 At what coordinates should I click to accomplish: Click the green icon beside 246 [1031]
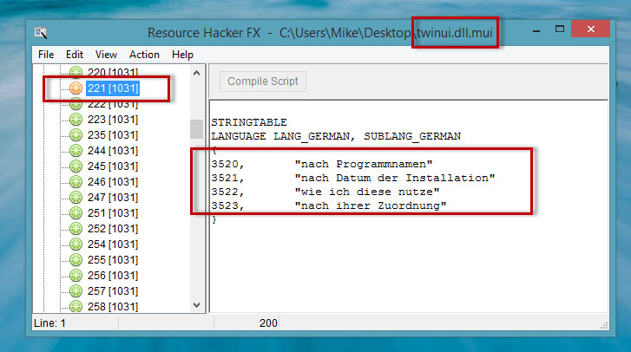[x=76, y=181]
